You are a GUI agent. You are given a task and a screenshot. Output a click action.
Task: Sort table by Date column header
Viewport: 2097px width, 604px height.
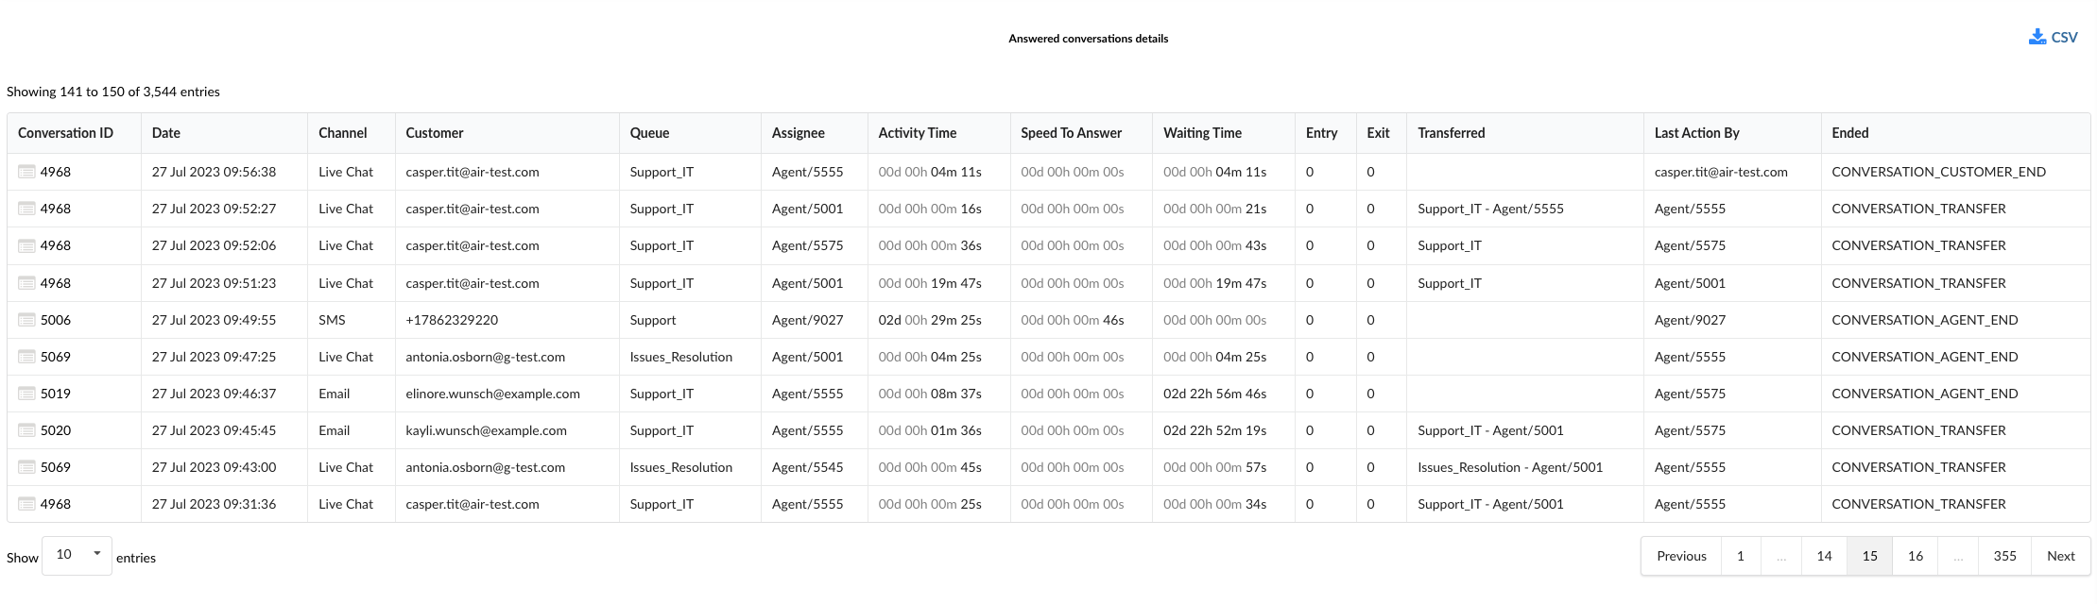pyautogui.click(x=166, y=133)
